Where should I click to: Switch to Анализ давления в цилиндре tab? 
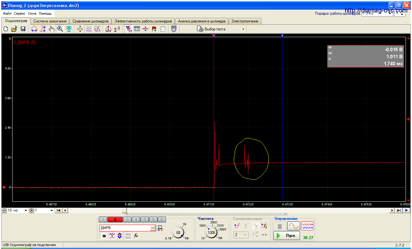click(202, 21)
